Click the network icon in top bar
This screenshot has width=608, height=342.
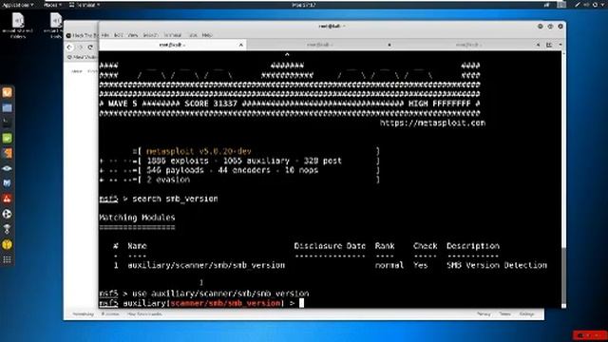(547, 5)
